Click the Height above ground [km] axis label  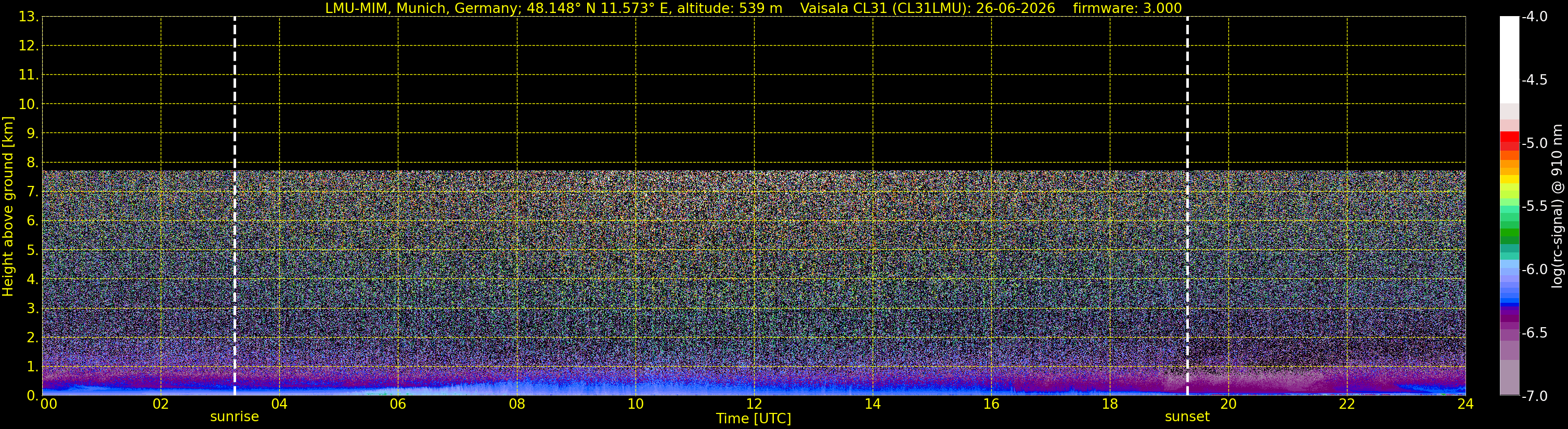(x=8, y=206)
